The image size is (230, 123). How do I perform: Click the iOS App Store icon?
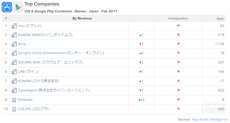pyautogui.click(x=7, y=7)
